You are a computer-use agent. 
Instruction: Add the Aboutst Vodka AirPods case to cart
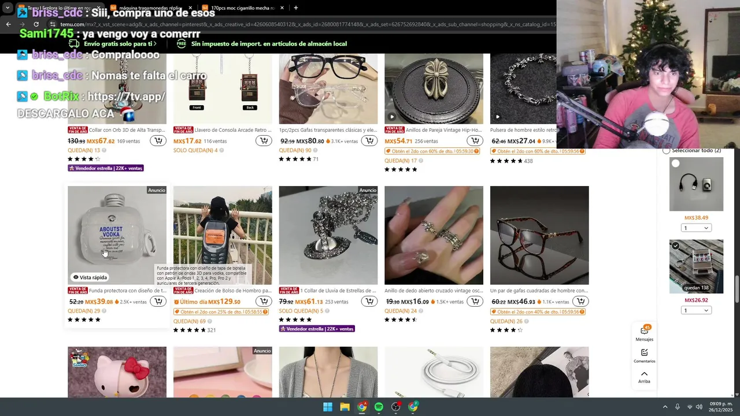(x=158, y=301)
